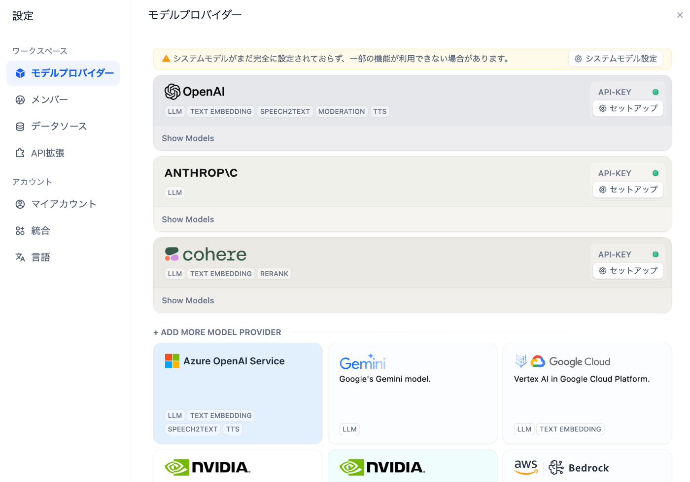Screen dimensions: 690x482
Task: Click the OpenAI logo
Action: pyautogui.click(x=195, y=92)
